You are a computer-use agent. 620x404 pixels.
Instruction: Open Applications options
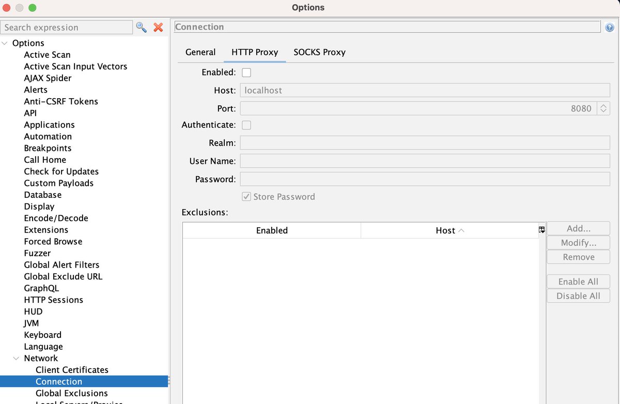coord(49,125)
